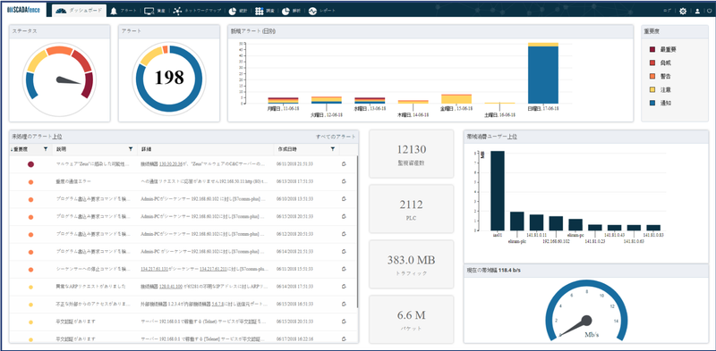Click the 2112 PLC card
Screen dimensions: 716x351
pos(411,209)
